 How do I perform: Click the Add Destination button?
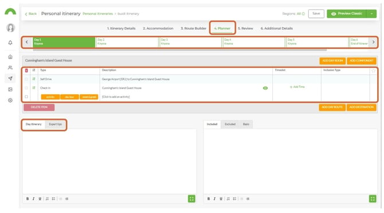click(362, 107)
